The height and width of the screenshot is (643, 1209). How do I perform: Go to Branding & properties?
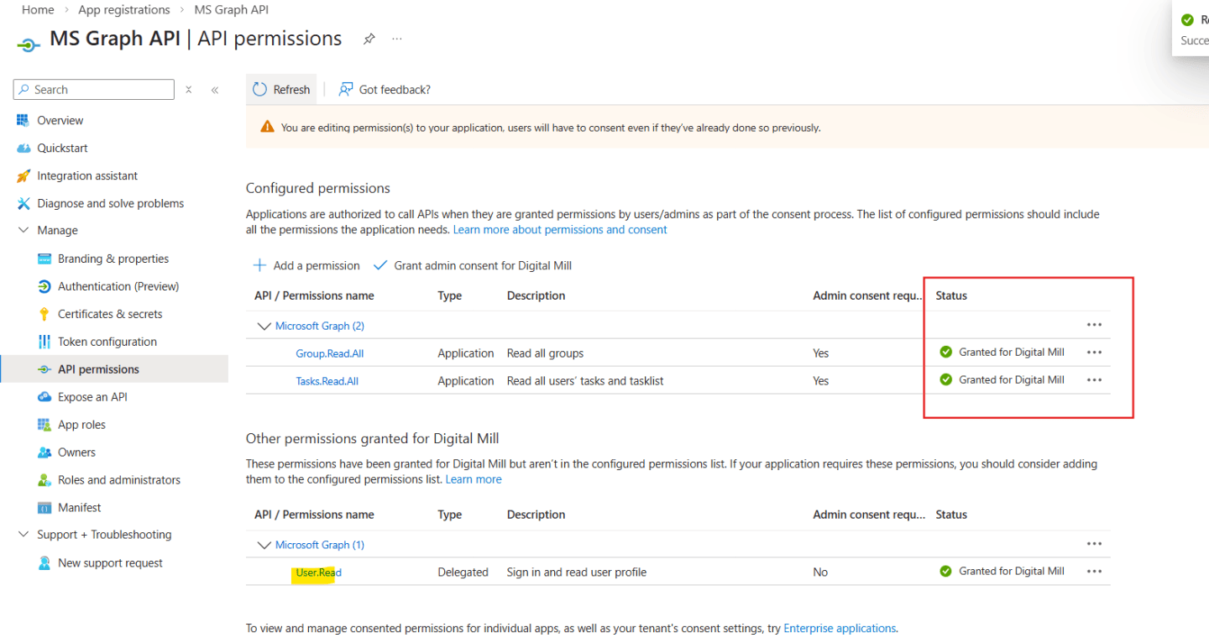[x=113, y=259]
